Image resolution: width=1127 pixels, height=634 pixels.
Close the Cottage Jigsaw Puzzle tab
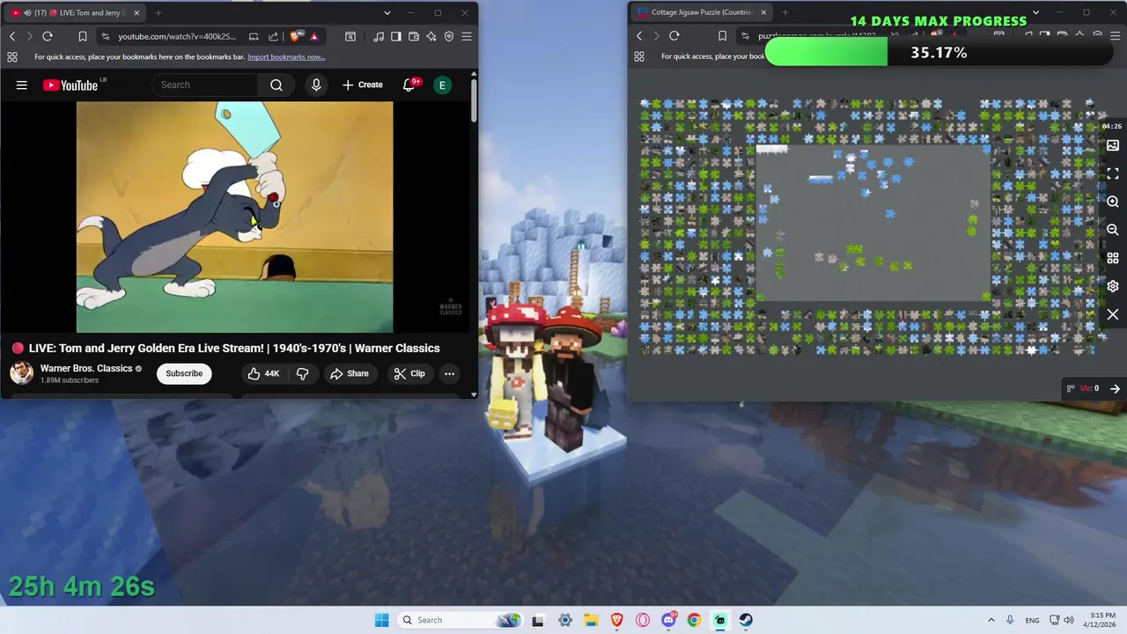click(x=763, y=12)
